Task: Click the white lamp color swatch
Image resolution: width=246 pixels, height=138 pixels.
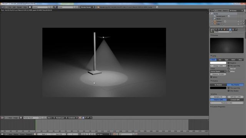Action: pos(218,63)
